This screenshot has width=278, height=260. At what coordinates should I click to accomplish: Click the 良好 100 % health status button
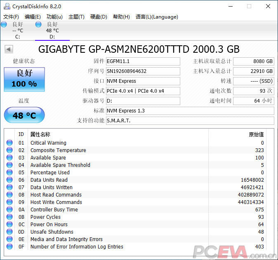(x=24, y=80)
